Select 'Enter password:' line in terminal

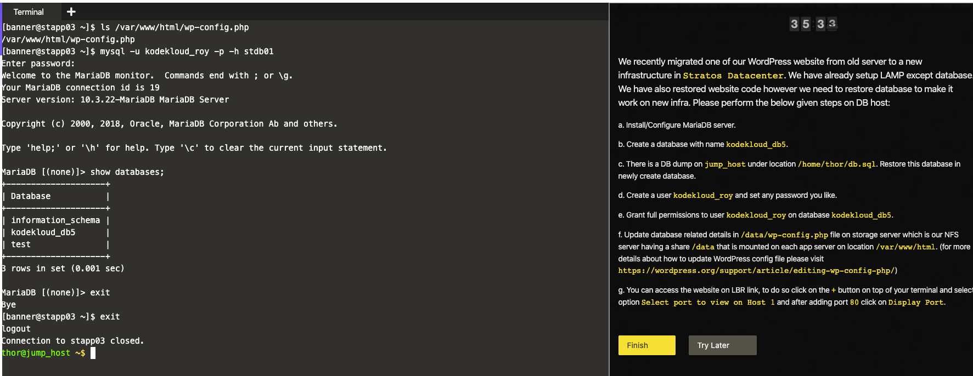pos(38,64)
